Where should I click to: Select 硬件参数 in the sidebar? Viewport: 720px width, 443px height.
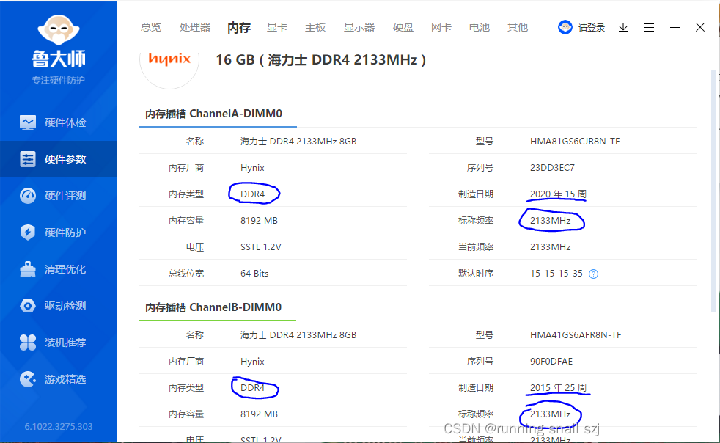tap(59, 159)
